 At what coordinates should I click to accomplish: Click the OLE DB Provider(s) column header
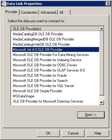[x=55, y=29]
